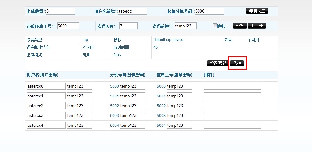Image resolution: width=312 pixels, height=152 pixels.
Task: Click extension 5003 password field
Action: pyautogui.click(x=132, y=115)
